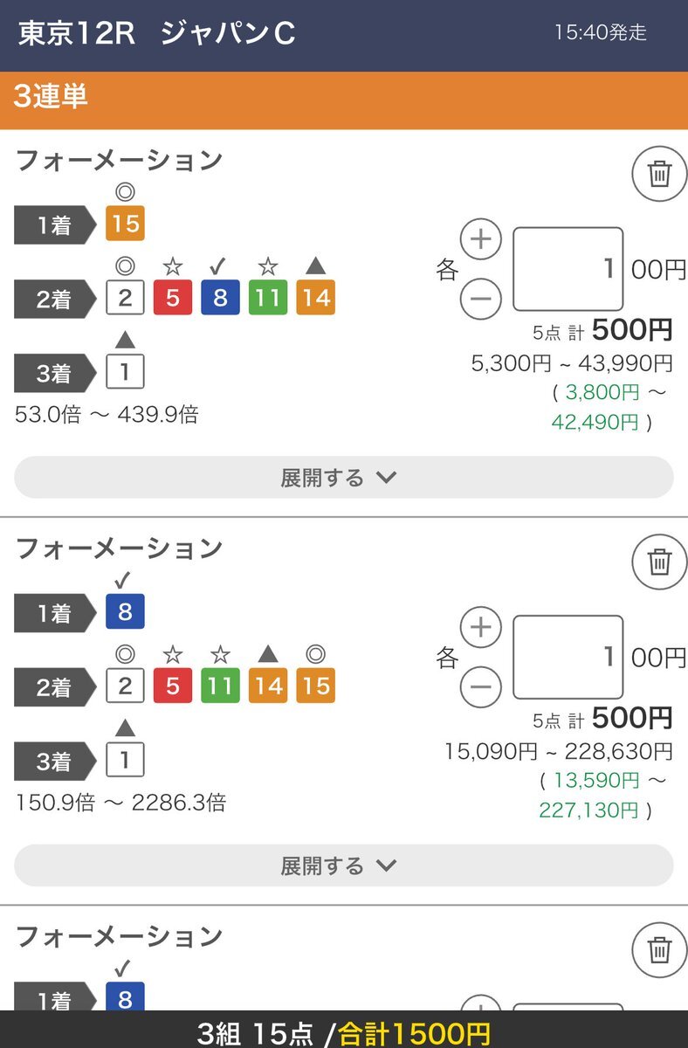This screenshot has width=688, height=1048.
Task: Tap red horse number 5 in first bet
Action: (173, 299)
